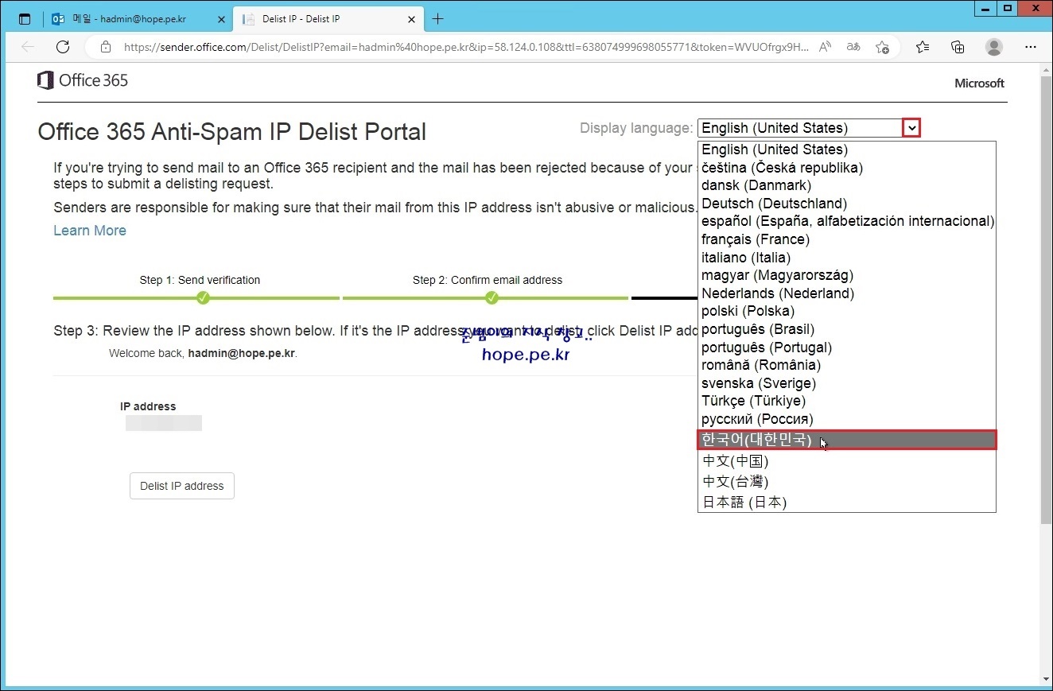This screenshot has height=691, width=1053.
Task: Click Step 2 green checkmark marker
Action: click(x=492, y=297)
